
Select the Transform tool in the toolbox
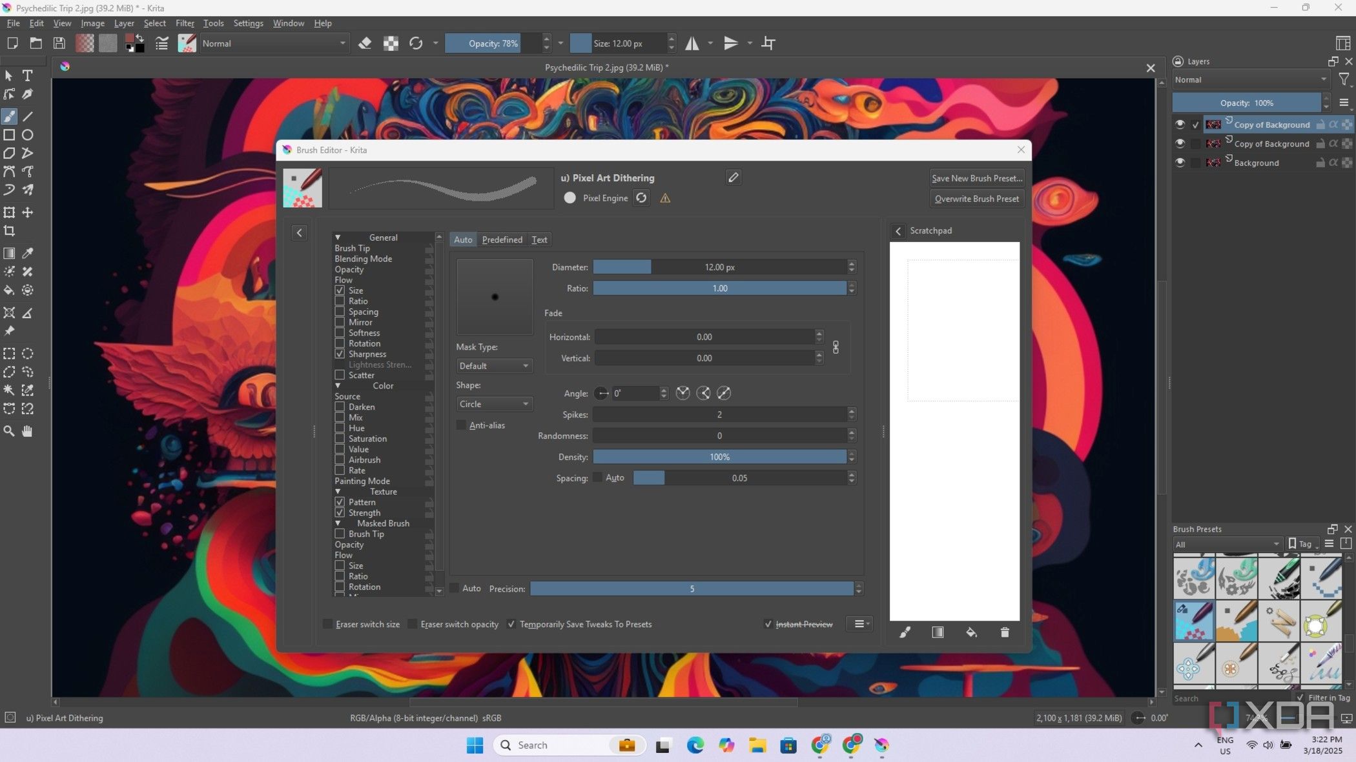coord(10,212)
